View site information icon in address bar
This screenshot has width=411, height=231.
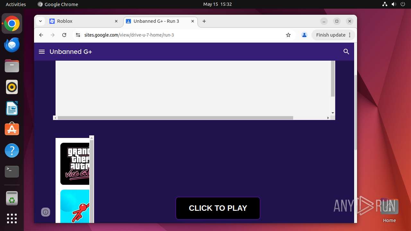point(78,35)
